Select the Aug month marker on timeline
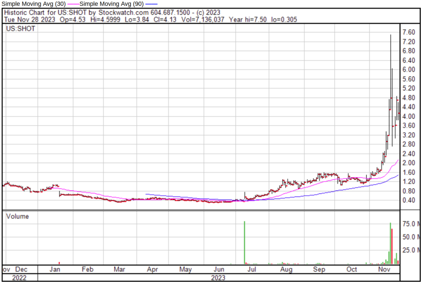This screenshot has width=421, height=282. pyautogui.click(x=286, y=270)
